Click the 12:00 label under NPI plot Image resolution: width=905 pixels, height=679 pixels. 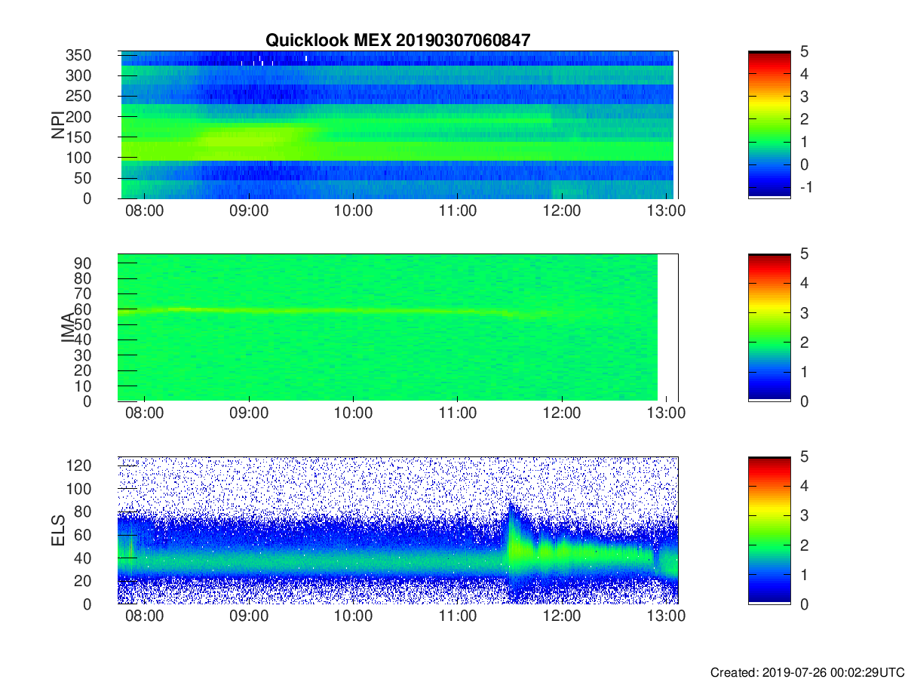563,211
